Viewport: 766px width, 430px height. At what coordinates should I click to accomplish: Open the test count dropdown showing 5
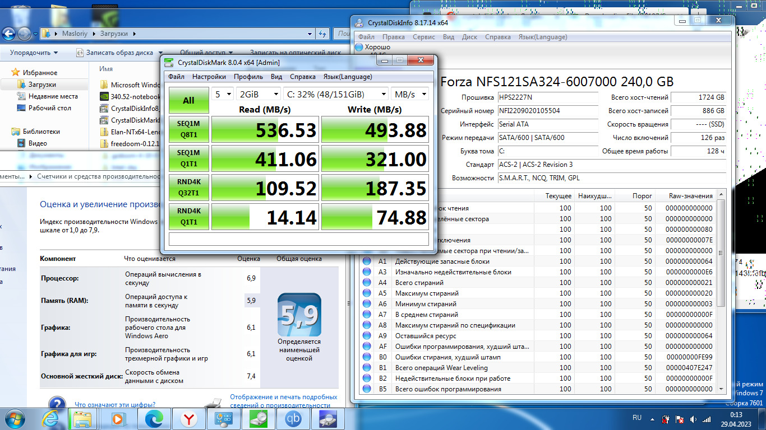[x=223, y=94]
